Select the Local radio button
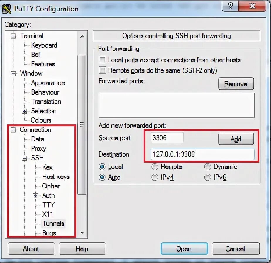The height and width of the screenshot is (263, 271). pos(102,167)
